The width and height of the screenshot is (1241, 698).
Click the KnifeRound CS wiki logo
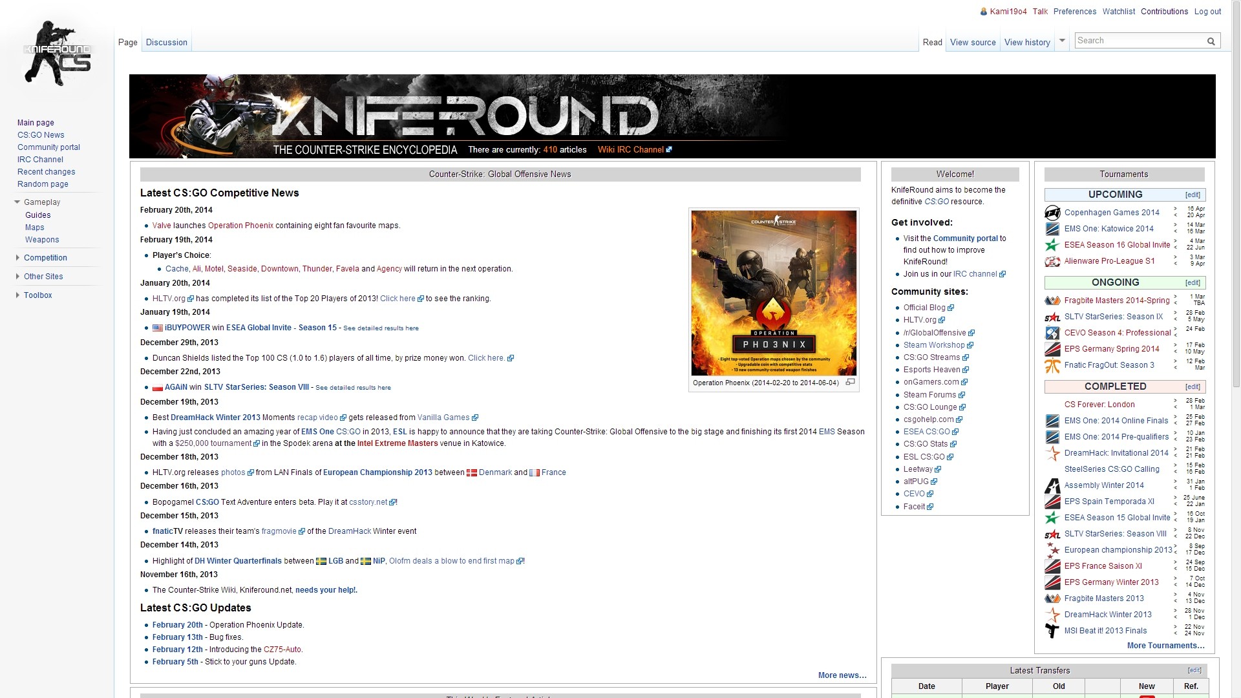pos(57,53)
